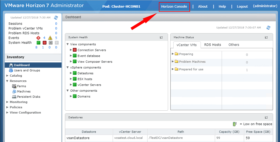The height and width of the screenshot is (142, 280).
Task: Click the Persistent Disks icon
Action: [14, 97]
